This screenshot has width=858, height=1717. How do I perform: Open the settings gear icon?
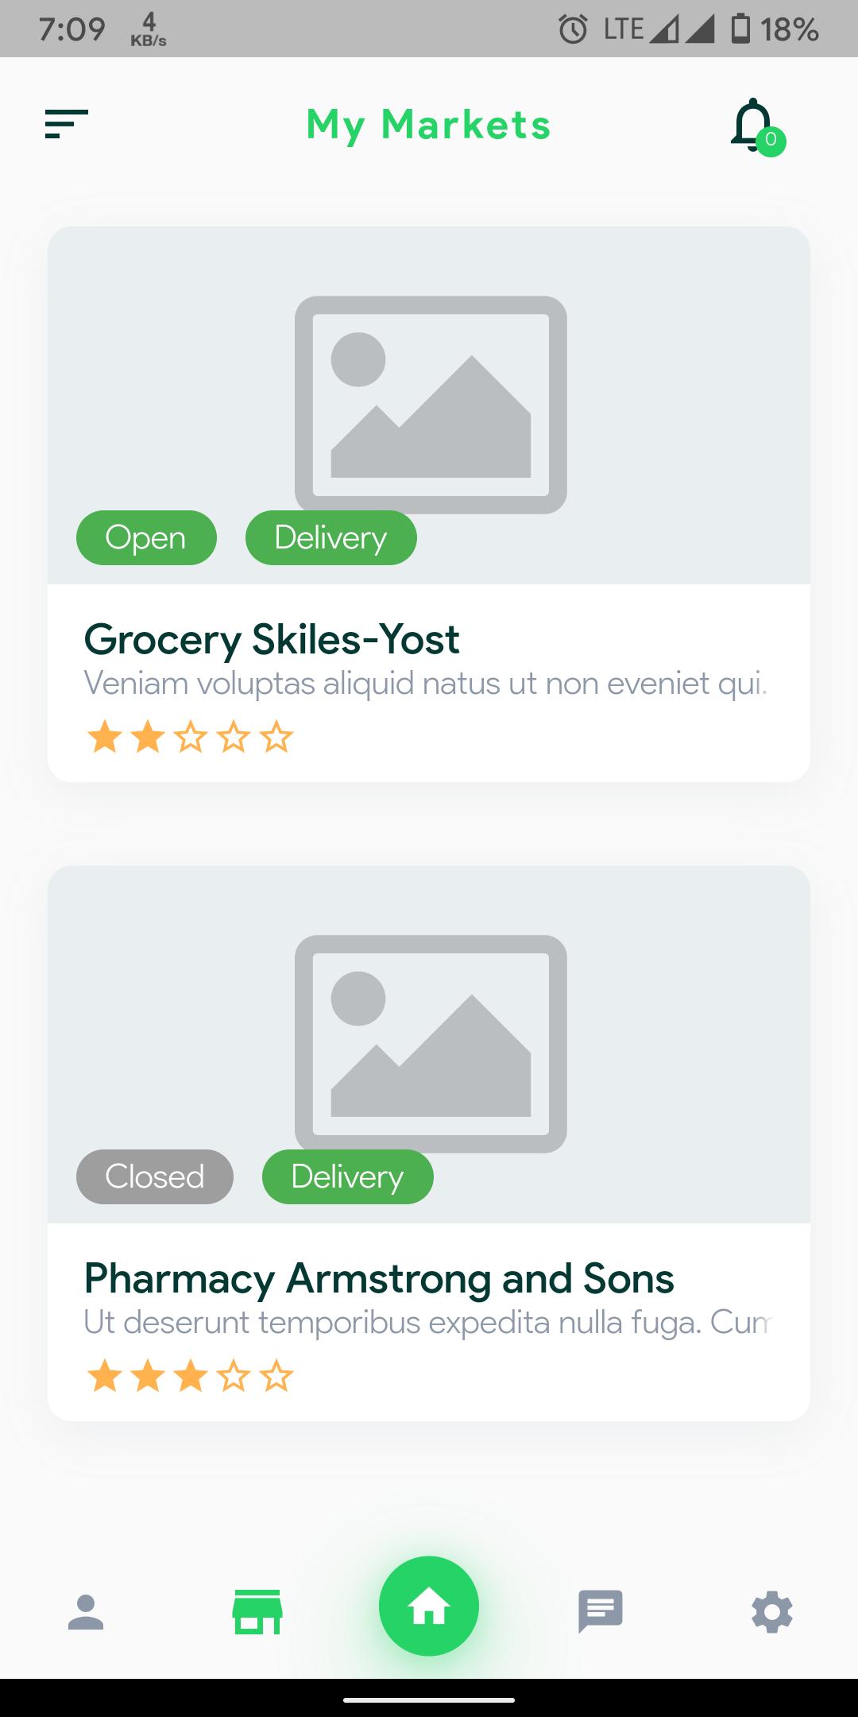[772, 1612]
